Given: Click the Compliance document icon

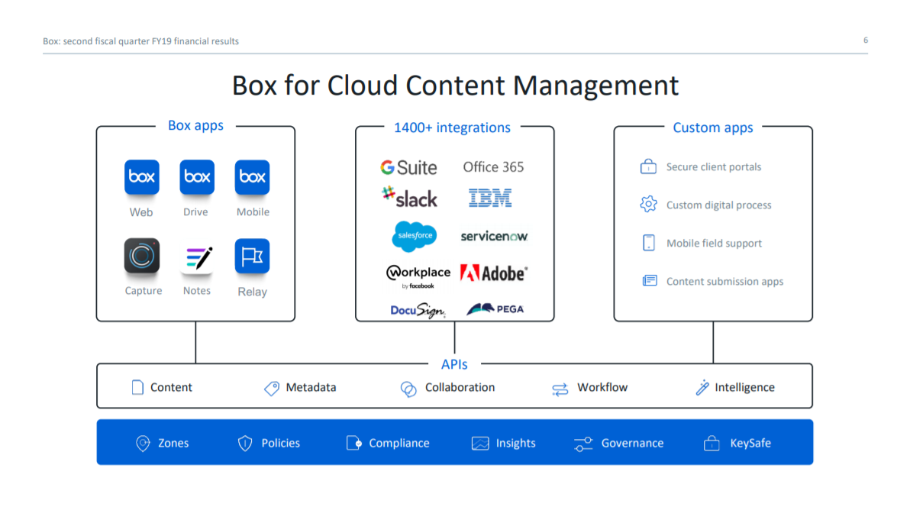Looking at the screenshot, I should point(354,443).
